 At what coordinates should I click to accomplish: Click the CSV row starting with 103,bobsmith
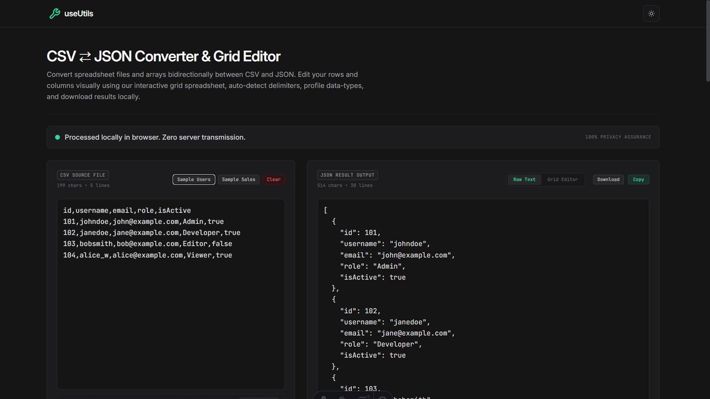(x=148, y=244)
